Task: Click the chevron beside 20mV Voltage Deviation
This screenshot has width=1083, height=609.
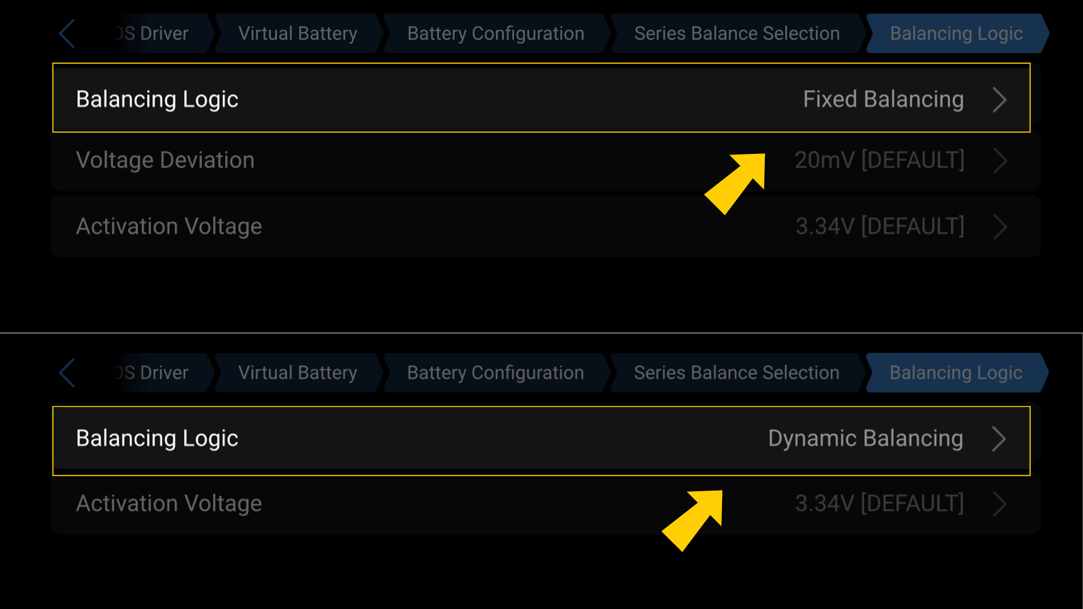Action: [x=1001, y=161]
